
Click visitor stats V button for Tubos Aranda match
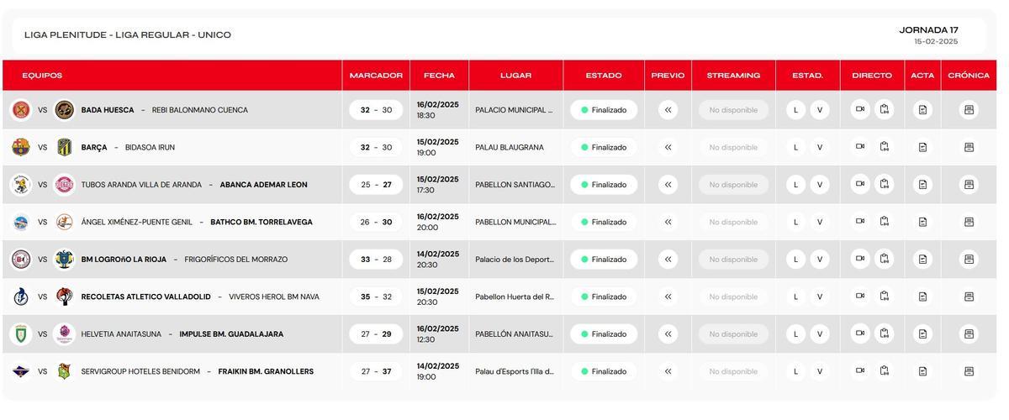820,185
